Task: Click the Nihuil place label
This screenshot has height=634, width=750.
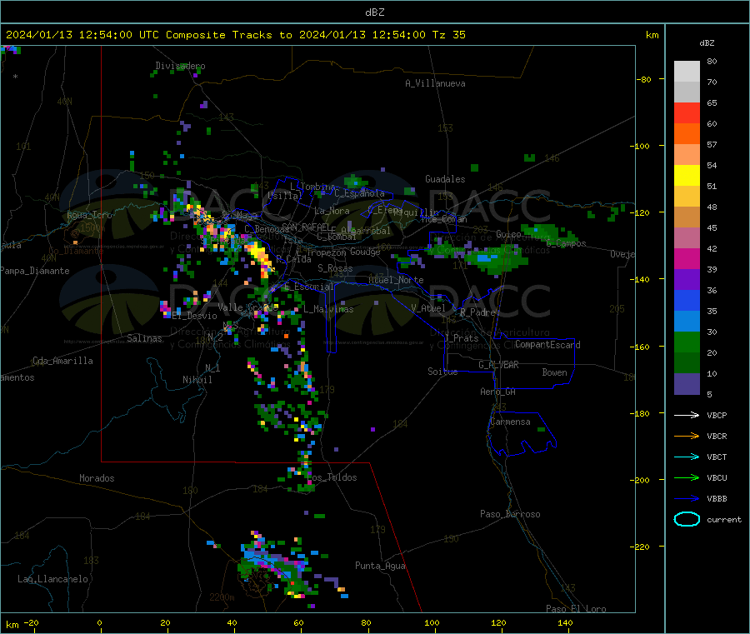Action: click(197, 379)
